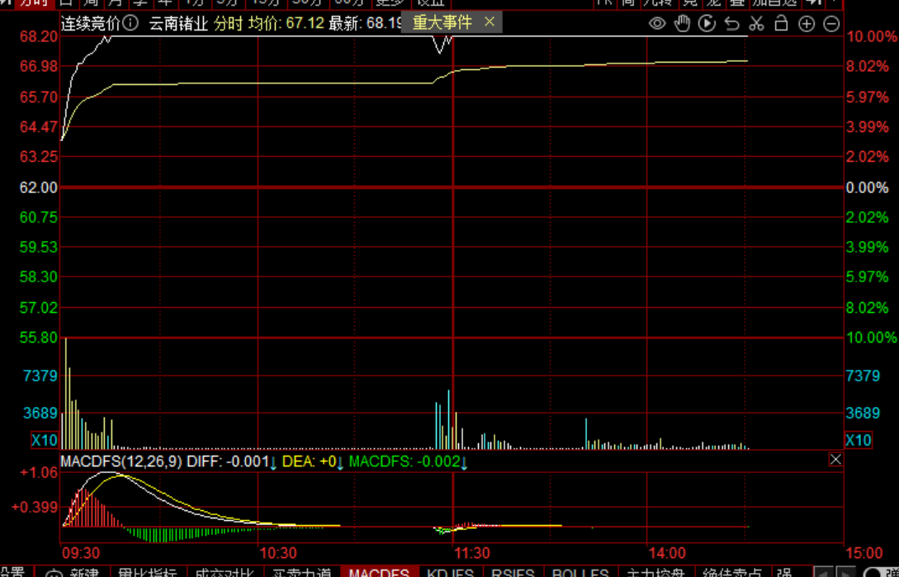
Task: Start the intraday replay play button
Action: click(707, 23)
